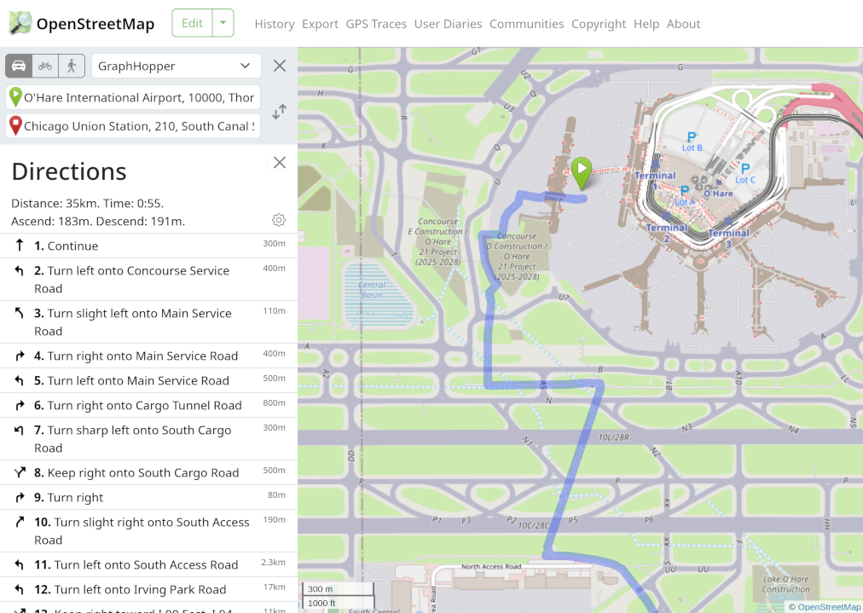The image size is (863, 613).
Task: Close the Directions list
Action: point(280,162)
